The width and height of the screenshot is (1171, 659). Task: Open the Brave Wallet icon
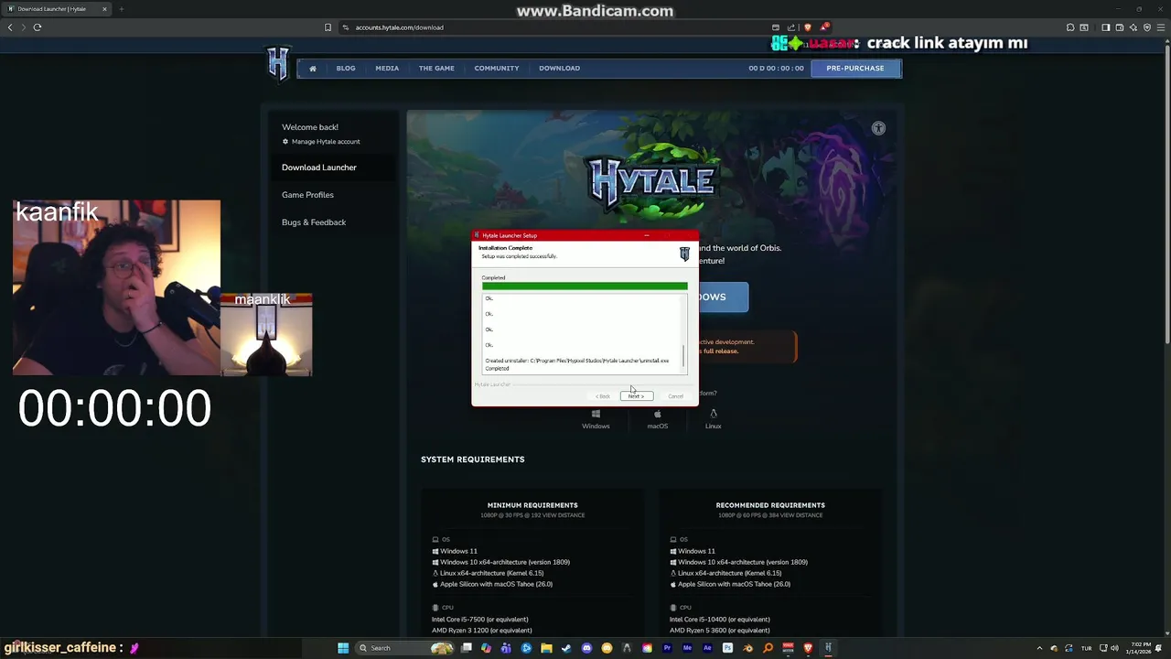point(1120,27)
